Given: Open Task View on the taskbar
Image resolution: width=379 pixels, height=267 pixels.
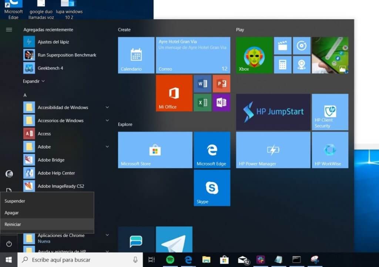Looking at the screenshot, I should coord(151,260).
